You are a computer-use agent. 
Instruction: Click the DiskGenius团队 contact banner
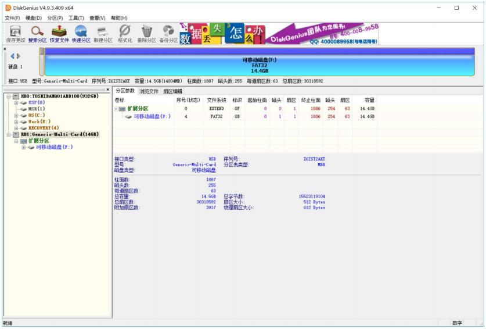pos(322,34)
